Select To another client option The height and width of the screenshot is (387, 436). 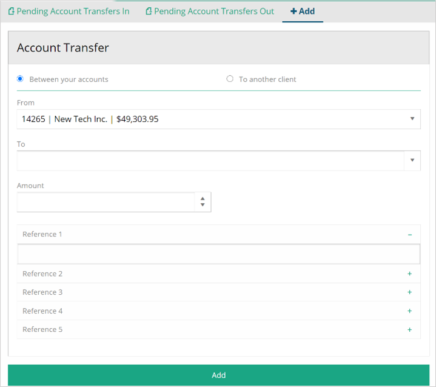[x=230, y=79]
